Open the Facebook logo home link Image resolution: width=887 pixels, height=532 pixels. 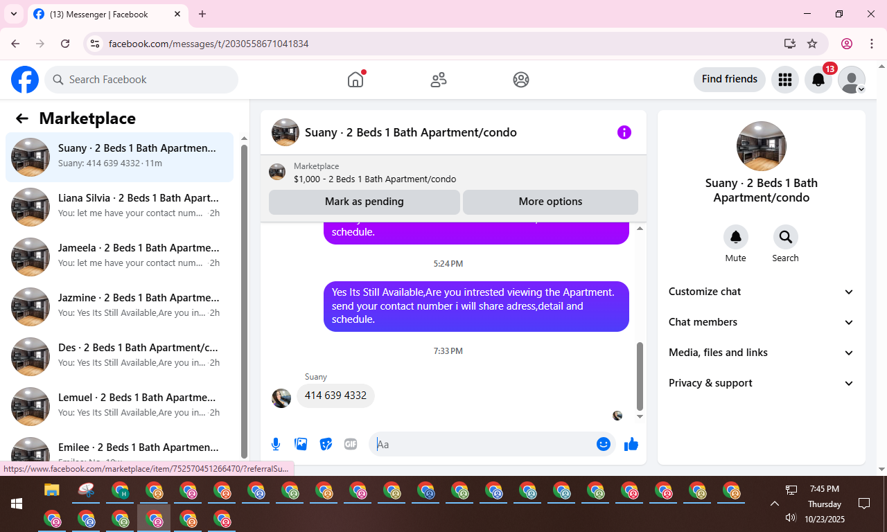25,80
